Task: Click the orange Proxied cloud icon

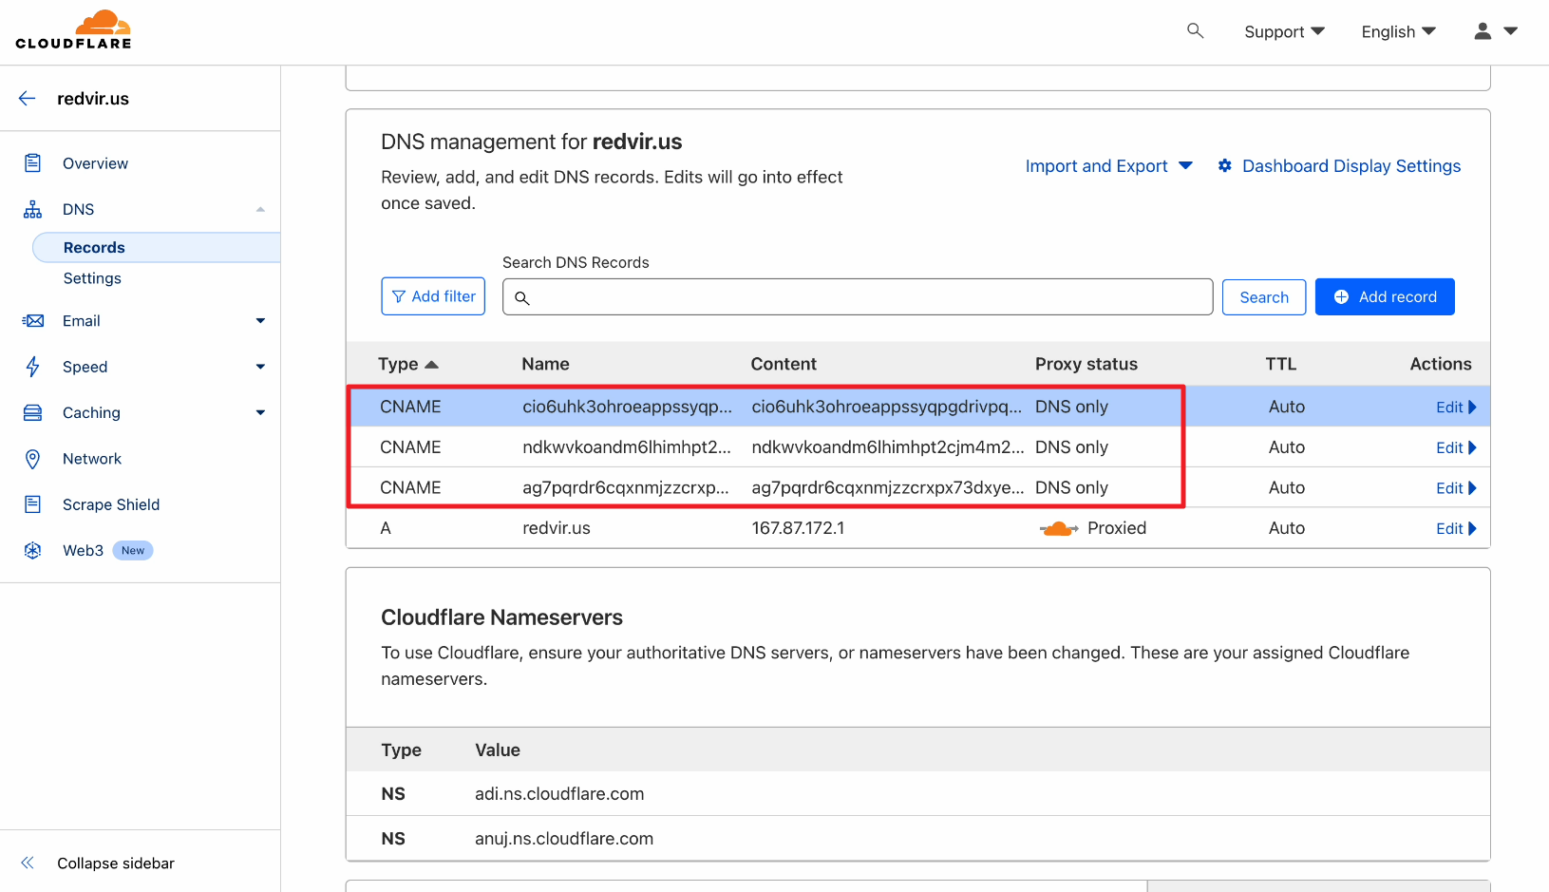Action: [1058, 528]
